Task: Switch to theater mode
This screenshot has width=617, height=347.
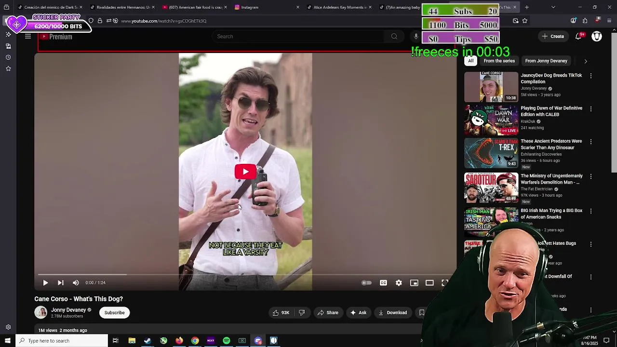Action: click(429, 283)
